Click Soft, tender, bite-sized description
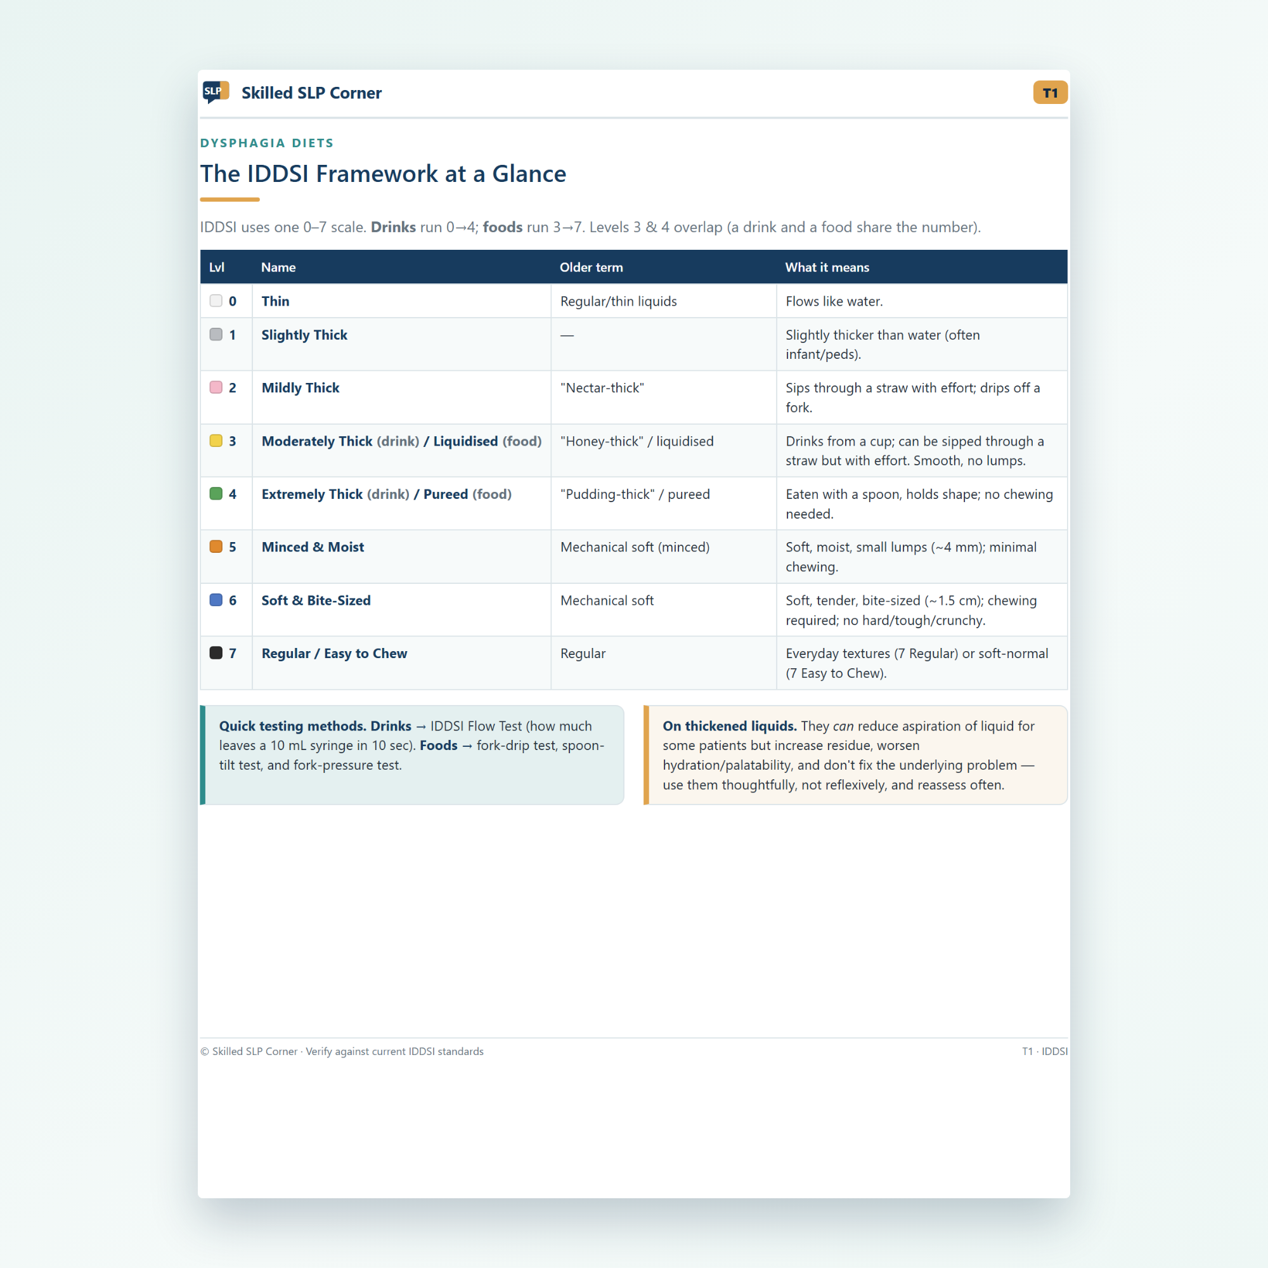 pyautogui.click(x=911, y=611)
